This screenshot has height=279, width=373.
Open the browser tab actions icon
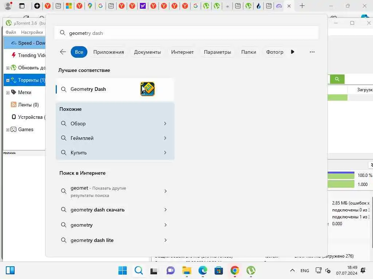tap(21, 6)
